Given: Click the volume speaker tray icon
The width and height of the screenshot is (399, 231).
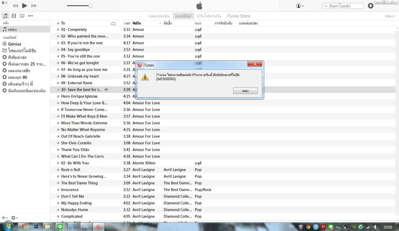Looking at the screenshot, I should click(376, 227).
